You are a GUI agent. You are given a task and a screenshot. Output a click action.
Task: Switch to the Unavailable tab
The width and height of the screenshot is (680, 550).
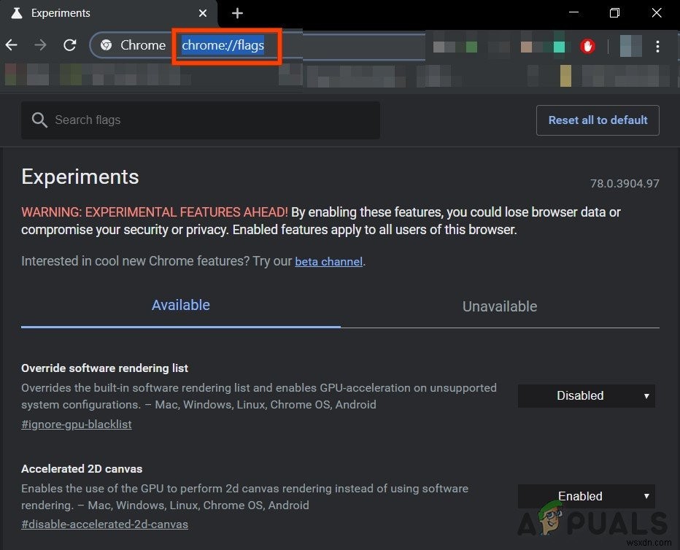(499, 306)
